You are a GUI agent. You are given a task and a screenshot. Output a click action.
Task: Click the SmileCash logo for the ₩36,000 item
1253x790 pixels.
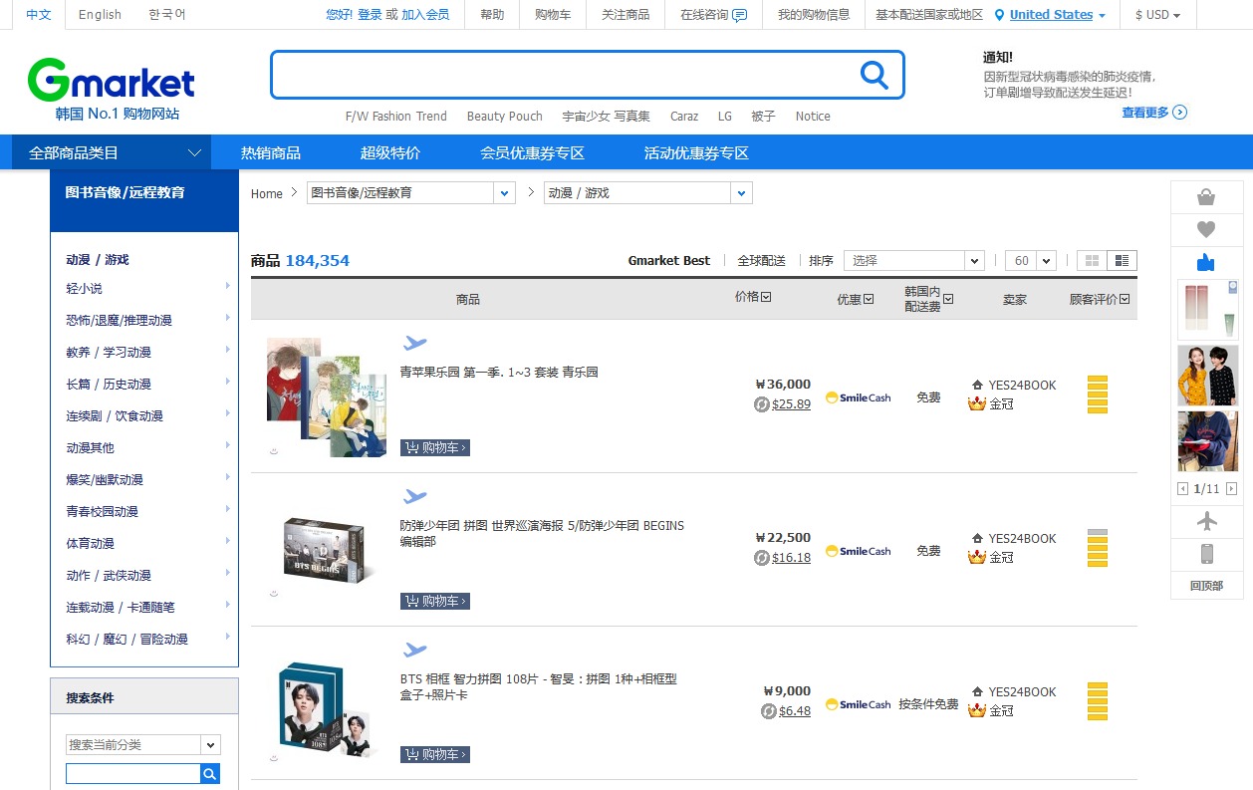click(x=859, y=397)
